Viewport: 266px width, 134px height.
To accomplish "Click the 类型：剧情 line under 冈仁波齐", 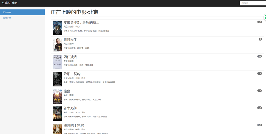I will coord(69,61).
